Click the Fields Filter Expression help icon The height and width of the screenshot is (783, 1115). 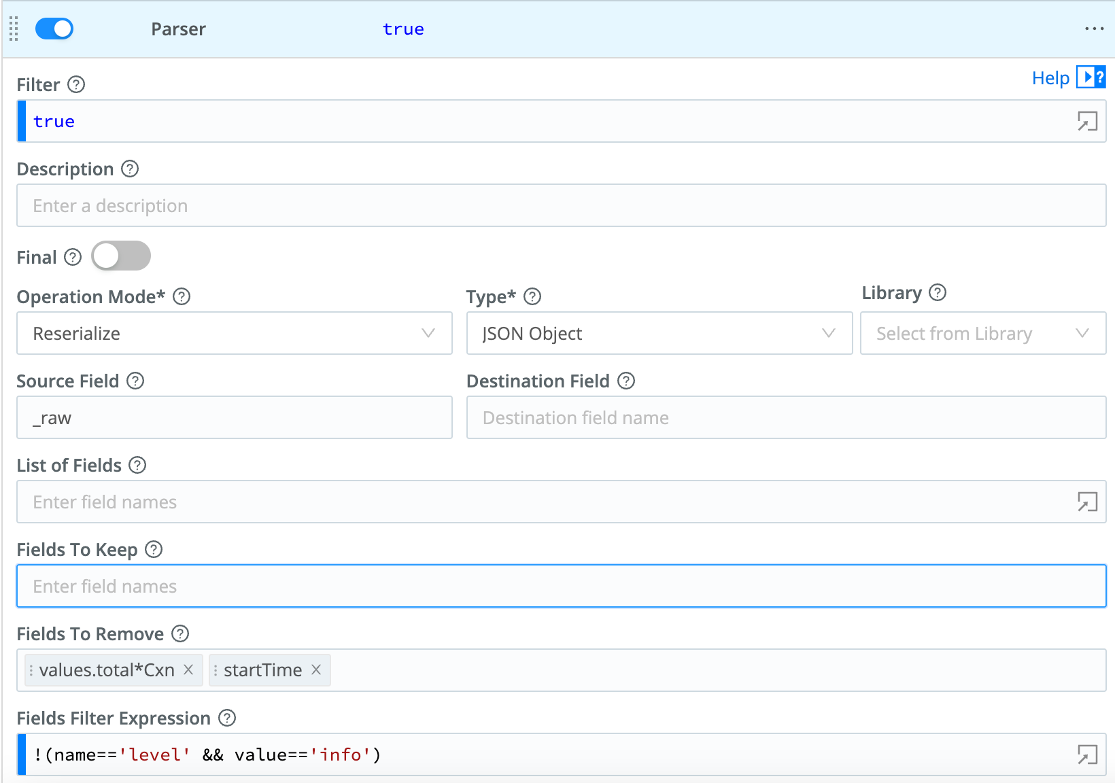[226, 718]
